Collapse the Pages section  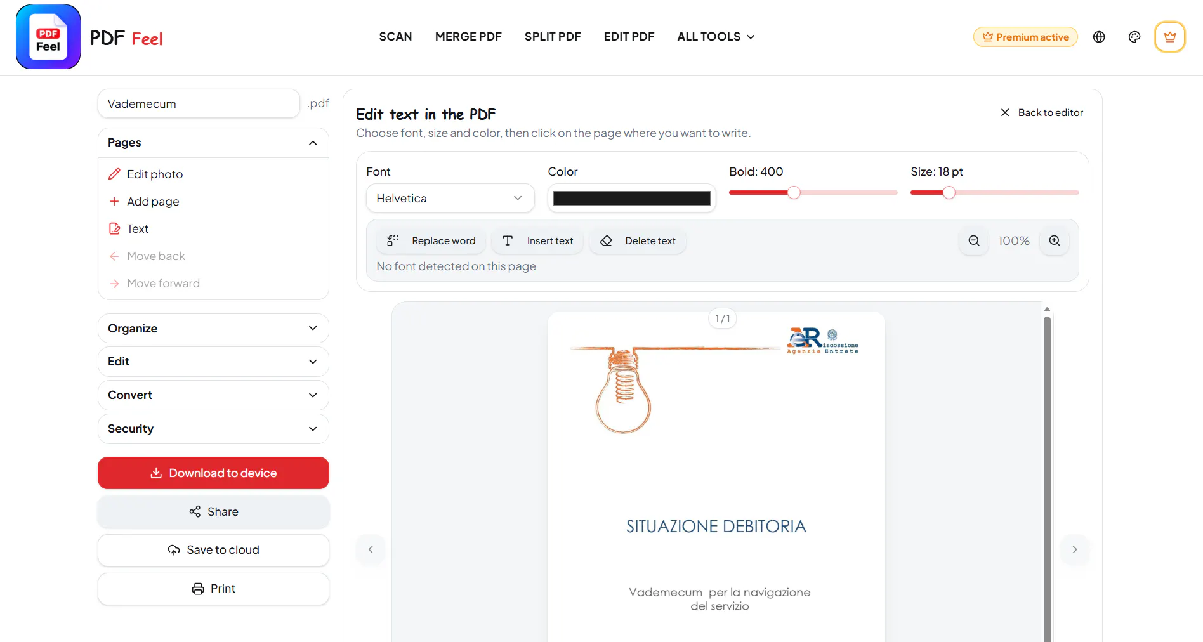(213, 143)
